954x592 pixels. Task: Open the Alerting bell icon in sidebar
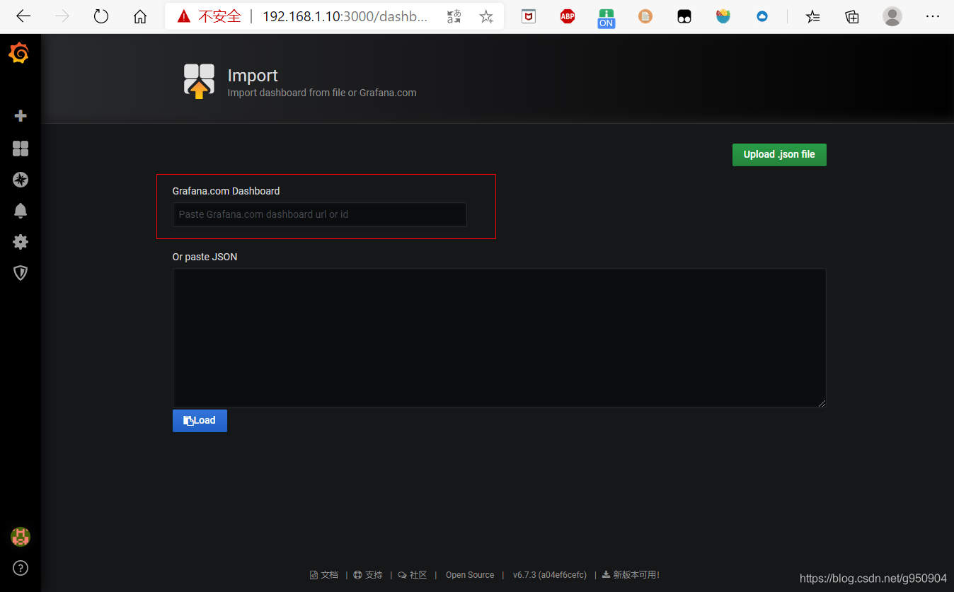click(x=21, y=211)
